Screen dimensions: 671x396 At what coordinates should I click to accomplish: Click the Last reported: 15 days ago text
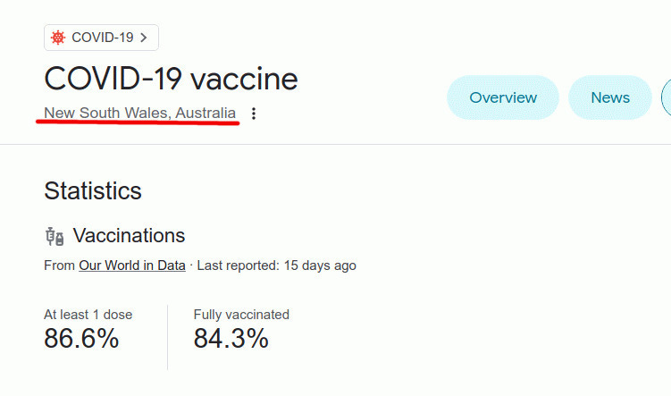pyautogui.click(x=276, y=265)
